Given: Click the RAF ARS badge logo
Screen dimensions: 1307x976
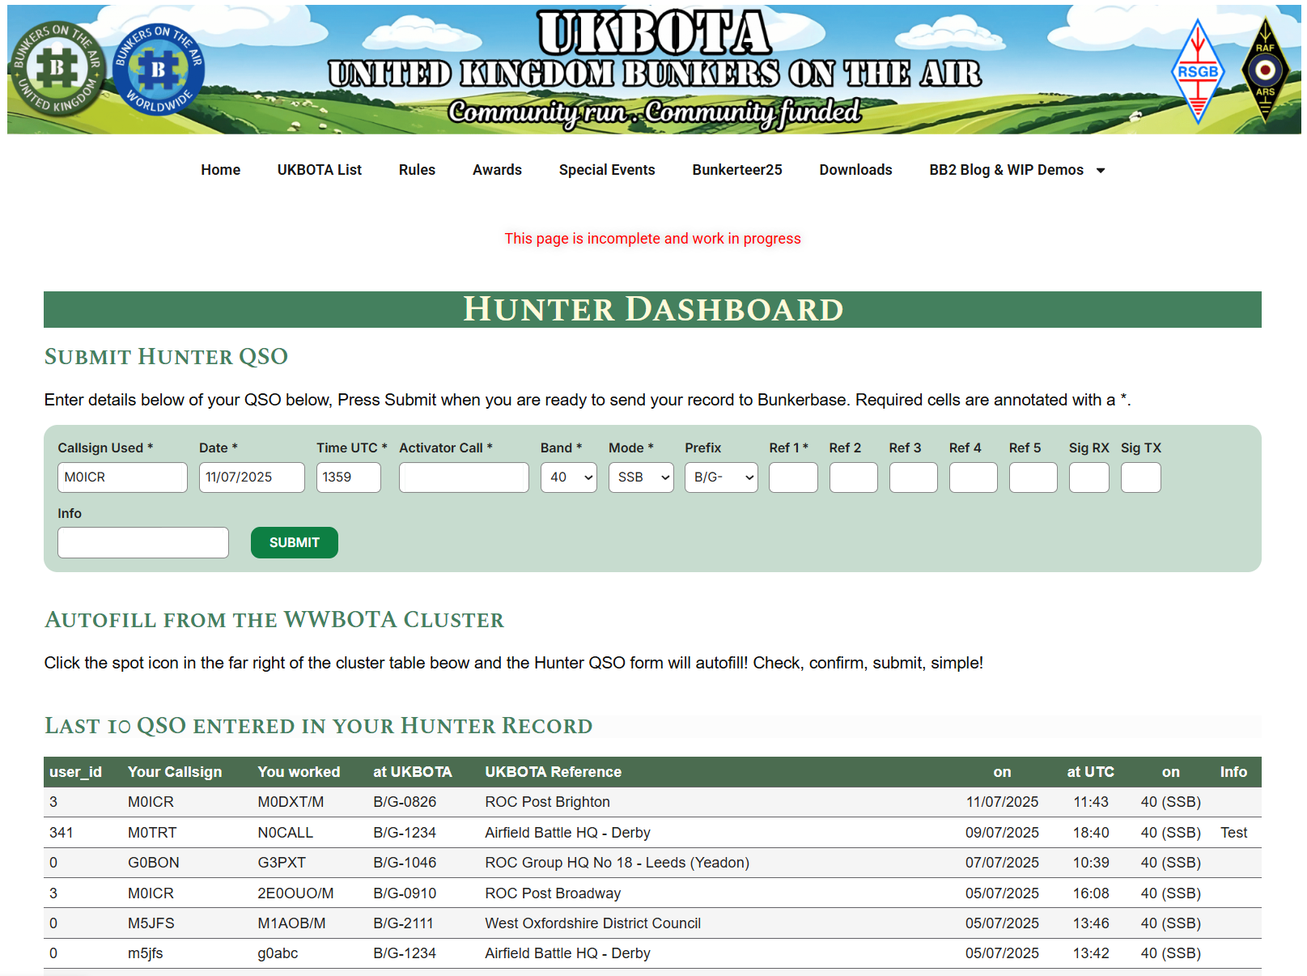Looking at the screenshot, I should pos(1265,71).
